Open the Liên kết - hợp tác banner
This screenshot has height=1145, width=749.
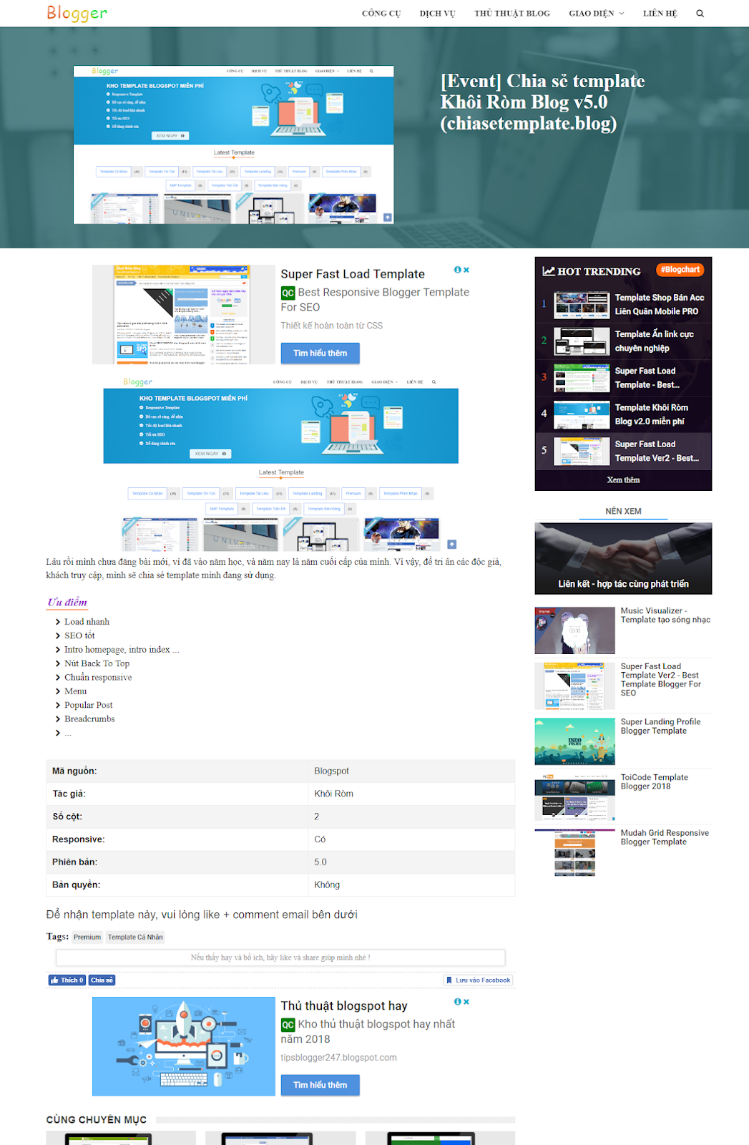623,558
